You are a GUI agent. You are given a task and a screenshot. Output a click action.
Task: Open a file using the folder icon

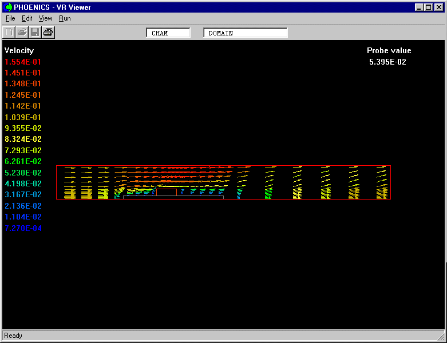[22, 33]
